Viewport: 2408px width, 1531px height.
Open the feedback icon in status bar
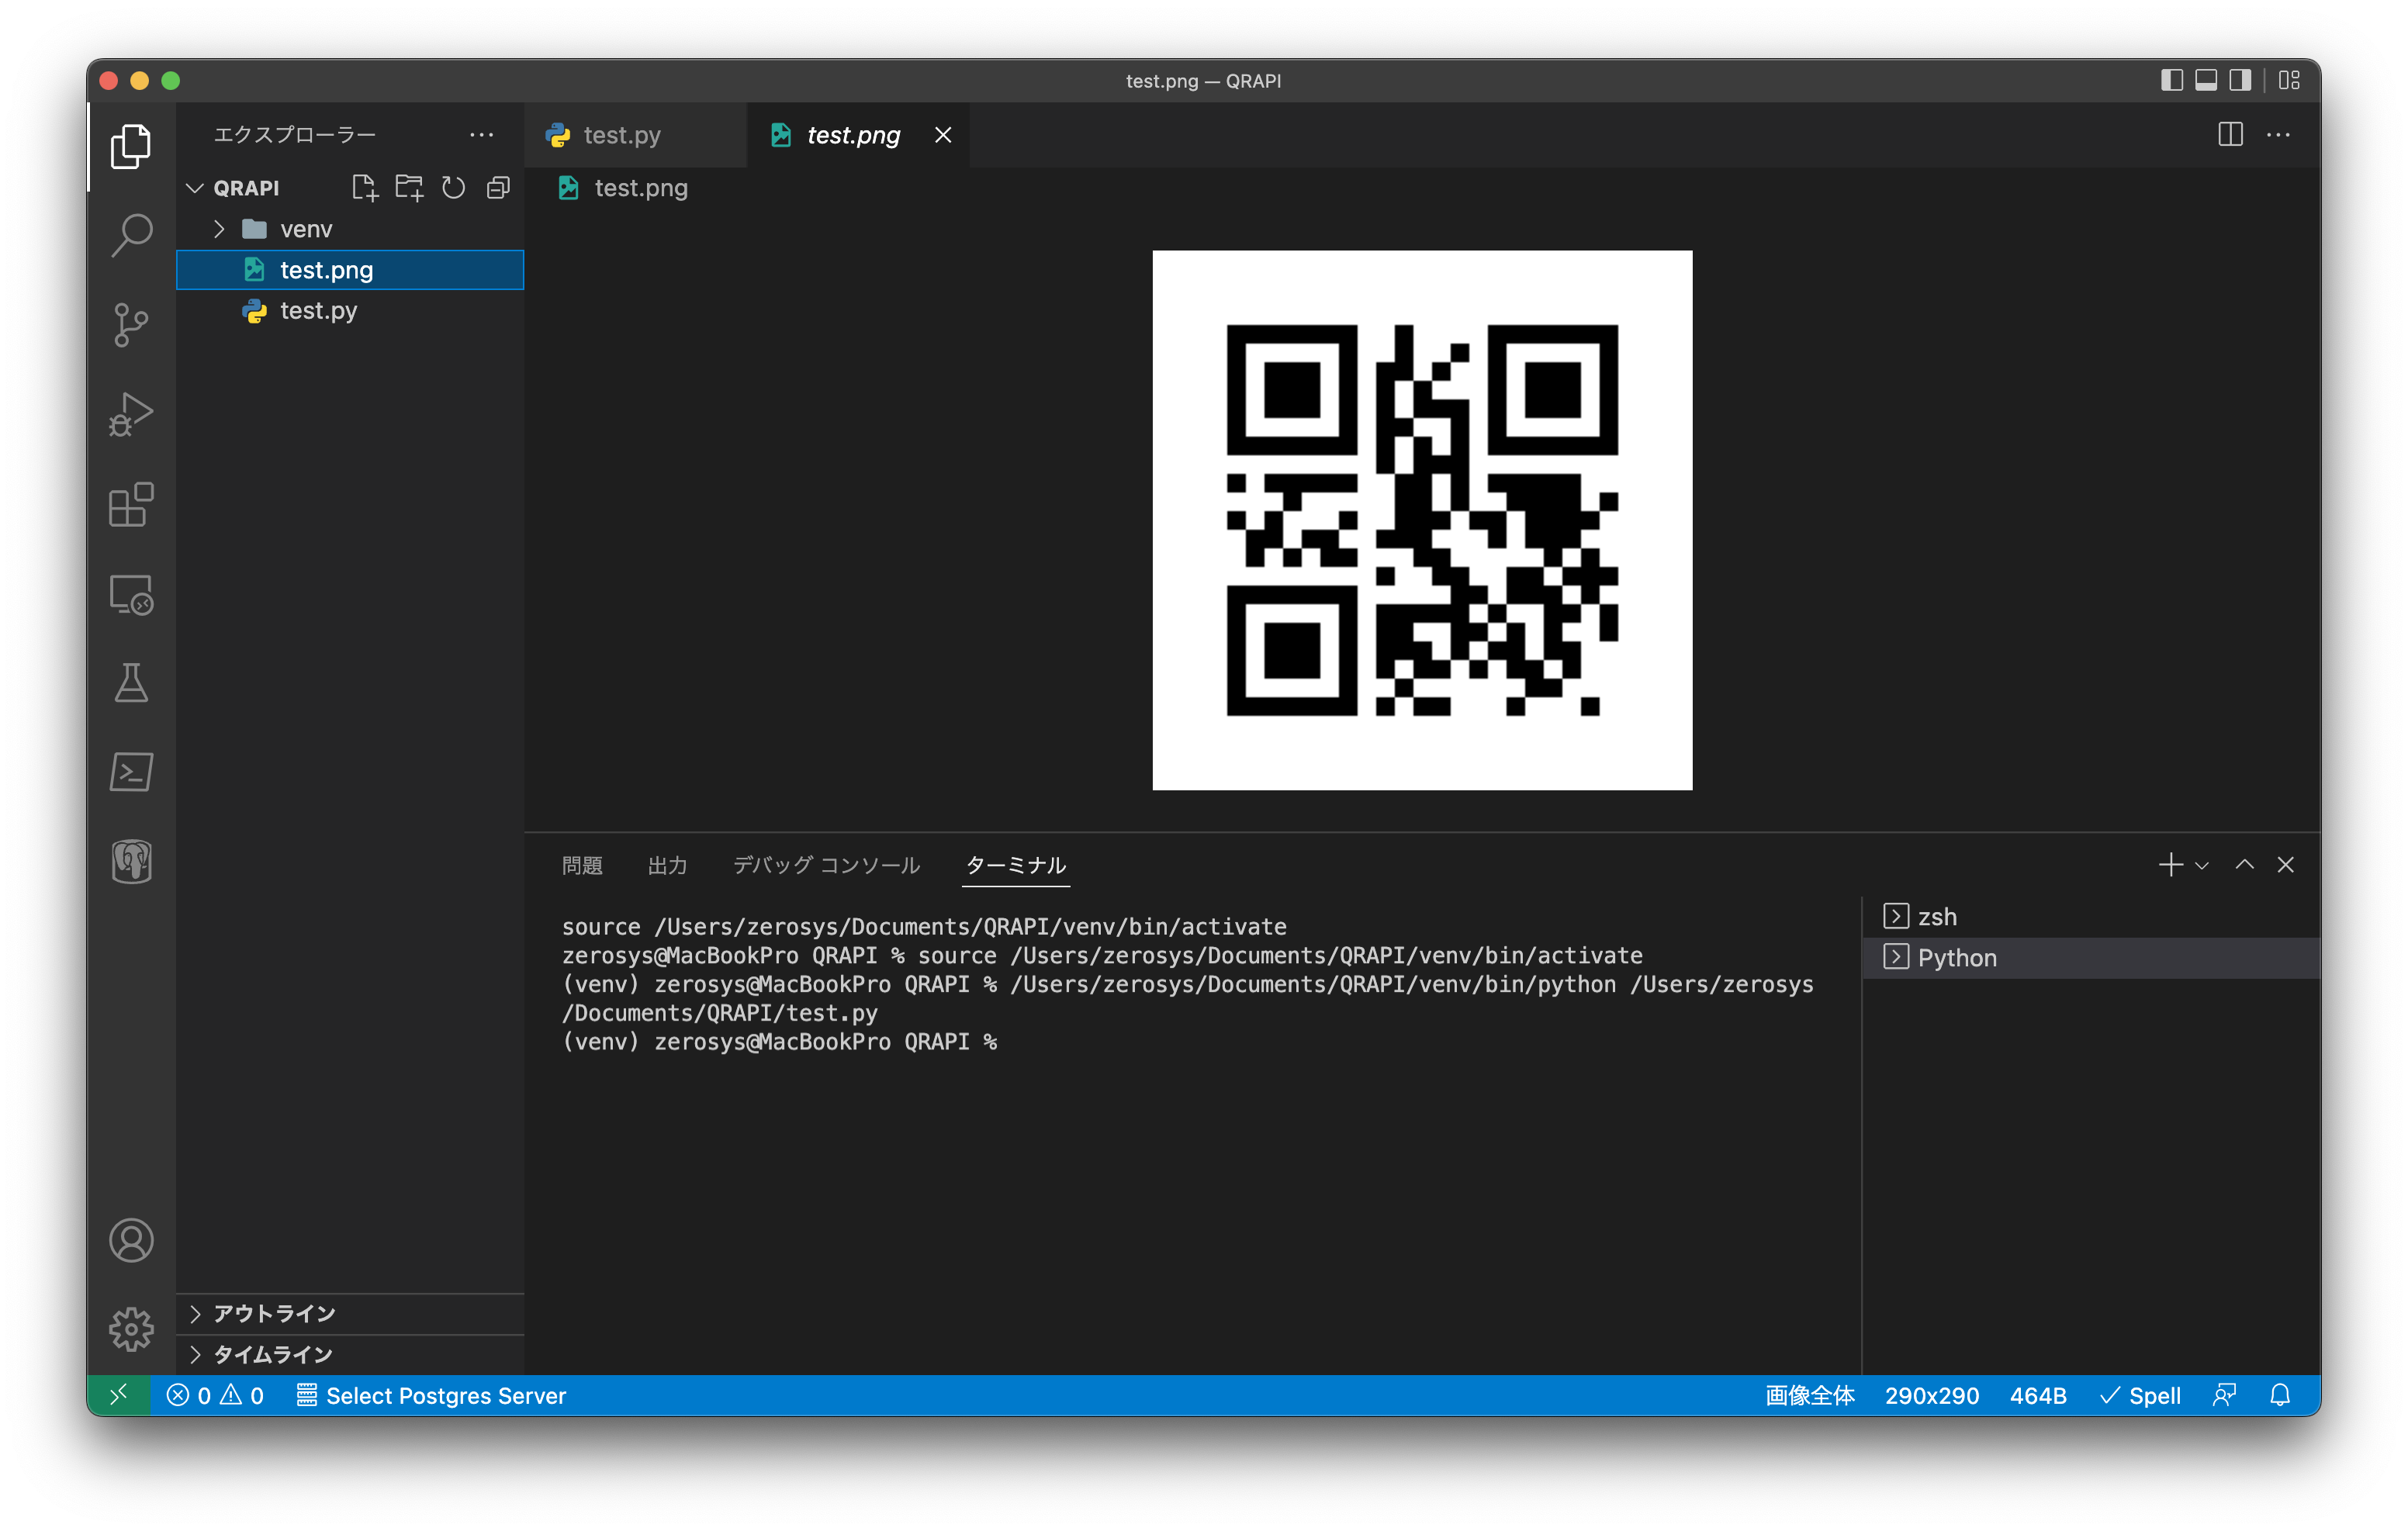tap(2224, 1395)
